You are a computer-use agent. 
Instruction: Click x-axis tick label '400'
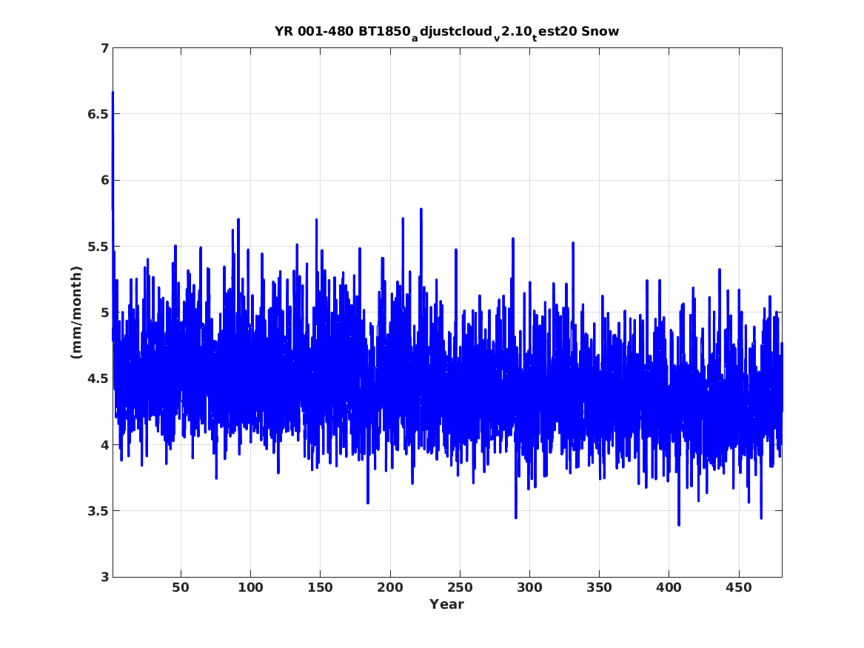[669, 587]
